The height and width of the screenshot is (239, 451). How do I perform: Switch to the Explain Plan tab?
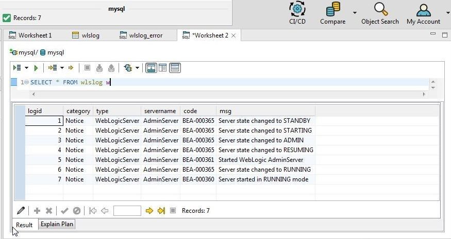tap(57, 224)
